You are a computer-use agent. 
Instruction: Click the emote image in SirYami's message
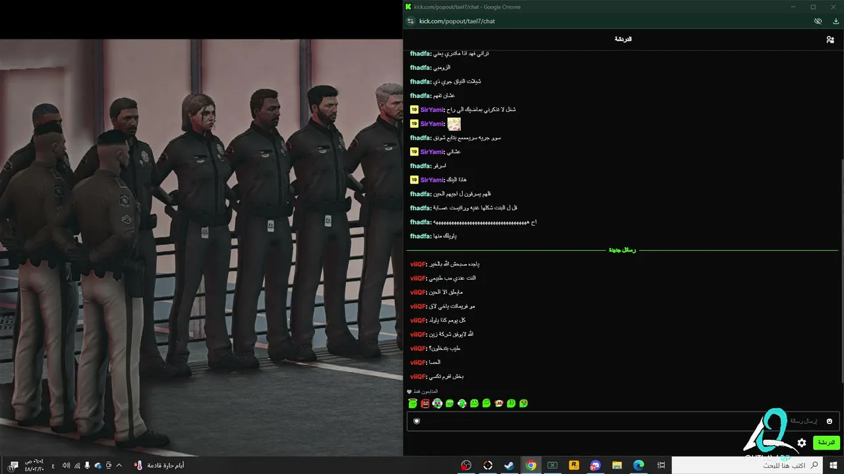pyautogui.click(x=454, y=124)
